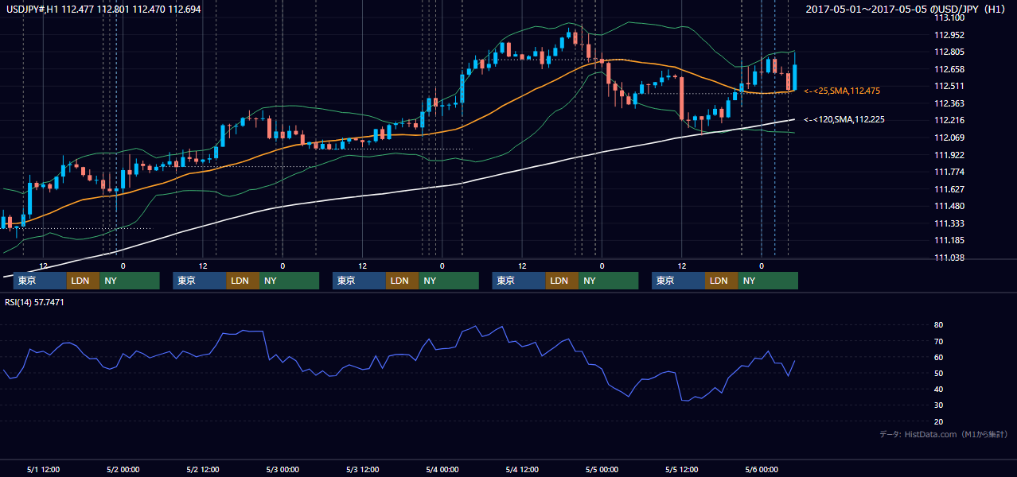Click the 112.511 price axis label

pyautogui.click(x=950, y=86)
